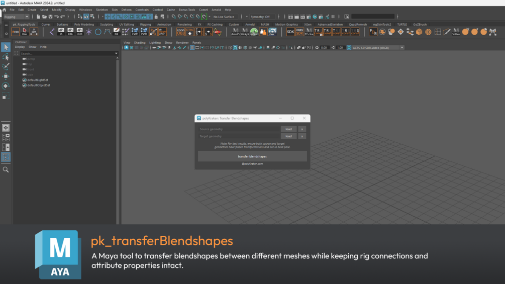Load the Target geometry in Transfer Blendshapes
The width and height of the screenshot is (505, 284).
point(288,136)
